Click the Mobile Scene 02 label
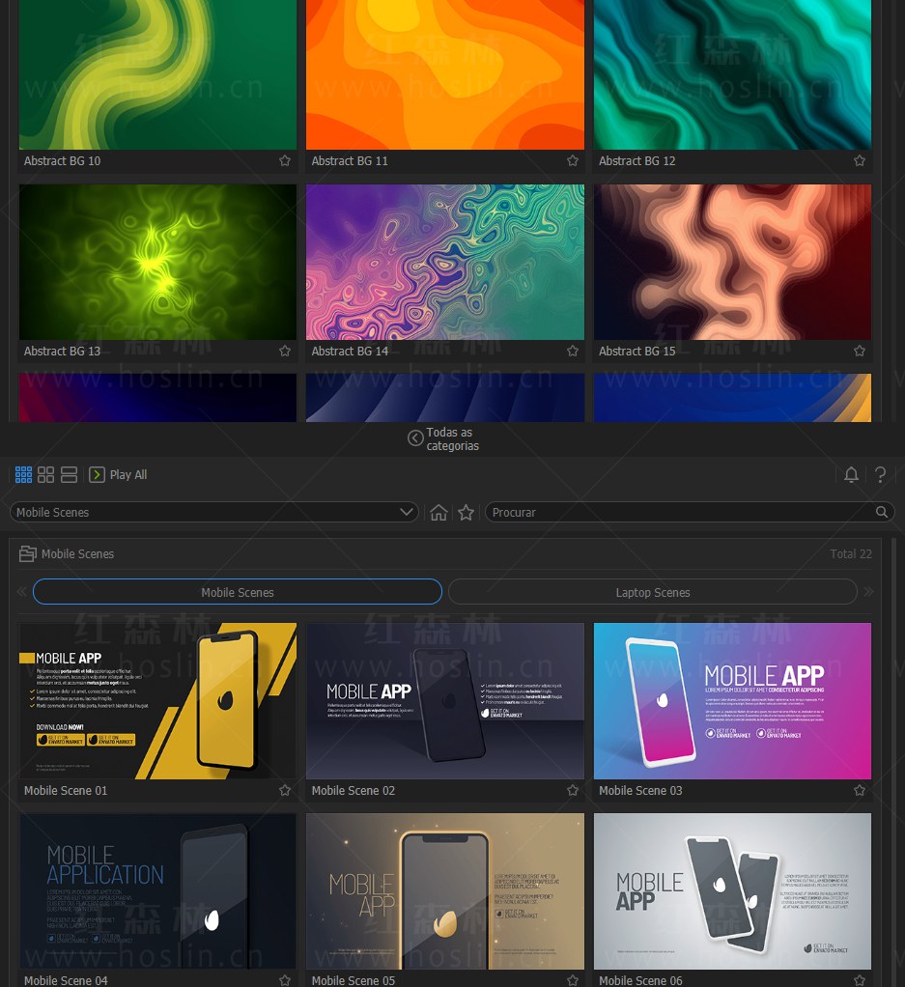The width and height of the screenshot is (905, 987). pos(354,791)
